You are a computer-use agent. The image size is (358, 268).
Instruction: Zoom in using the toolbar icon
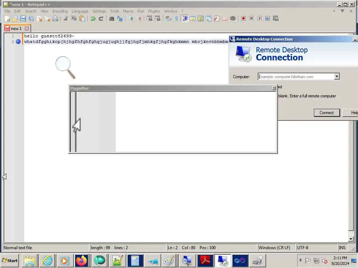pos(131,19)
